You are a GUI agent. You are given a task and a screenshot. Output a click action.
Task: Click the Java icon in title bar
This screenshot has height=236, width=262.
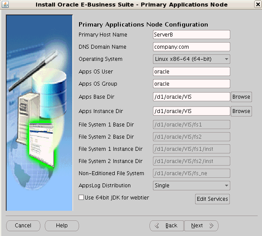click(x=5, y=4)
